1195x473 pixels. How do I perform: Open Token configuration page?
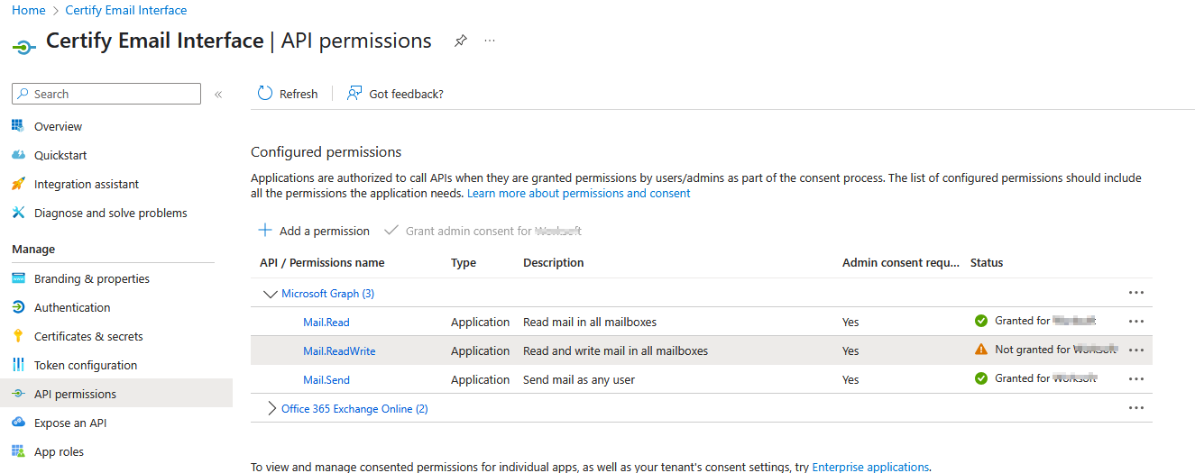click(x=86, y=365)
